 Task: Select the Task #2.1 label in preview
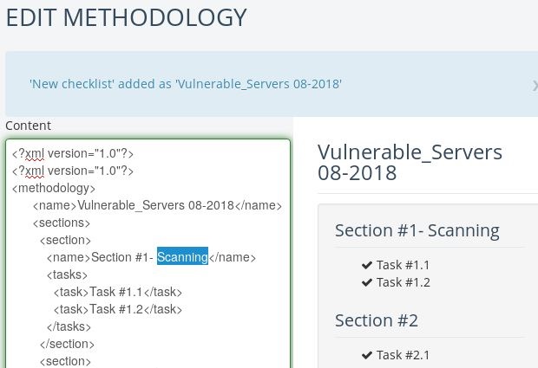[x=403, y=355]
